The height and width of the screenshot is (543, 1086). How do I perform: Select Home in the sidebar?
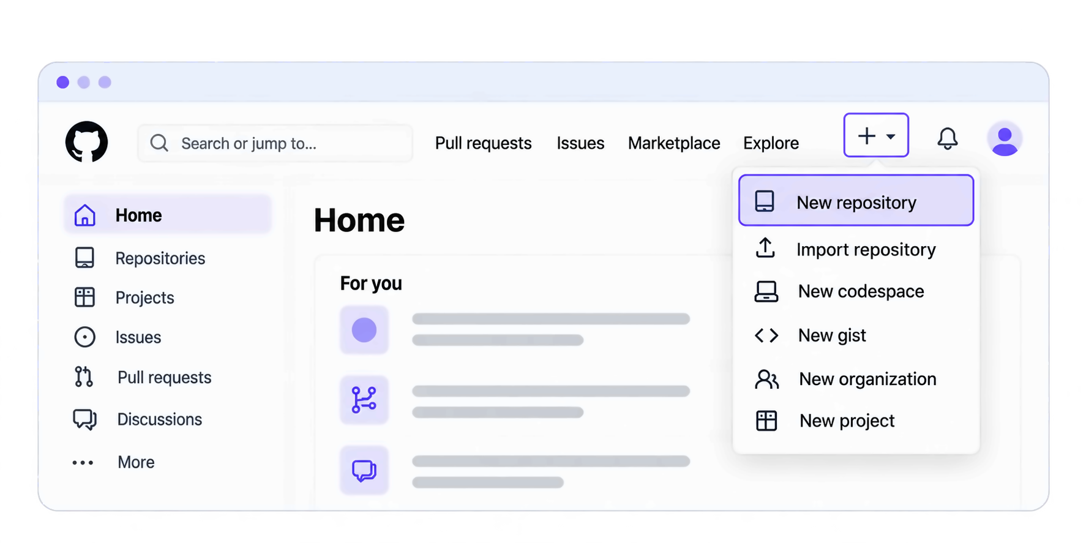168,215
